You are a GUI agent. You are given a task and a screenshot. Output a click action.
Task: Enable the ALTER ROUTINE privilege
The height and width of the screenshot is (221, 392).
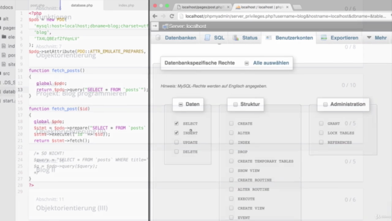tap(232, 189)
